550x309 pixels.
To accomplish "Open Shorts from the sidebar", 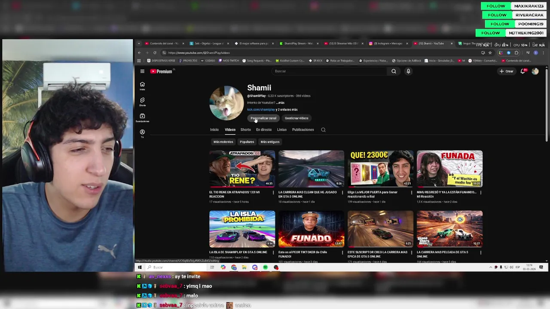I will tap(142, 102).
